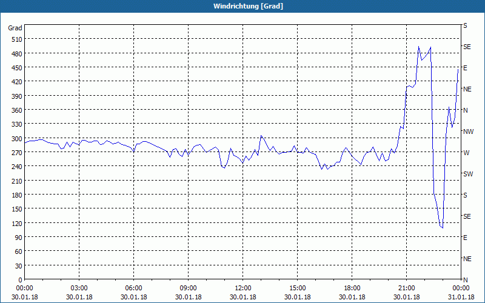Select the 150 y-axis tick label

[x=17, y=209]
